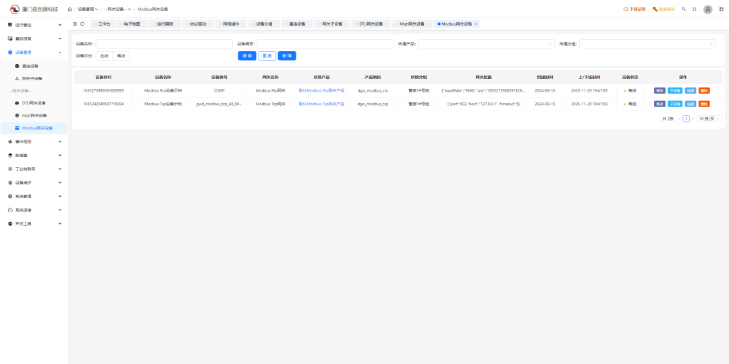The height and width of the screenshot is (364, 729).
Task: Close the Modbus网关设备 tab
Action: point(477,24)
